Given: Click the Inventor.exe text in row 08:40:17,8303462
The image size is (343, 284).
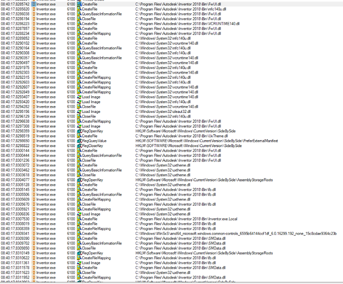Looking at the screenshot, I should tap(46, 170).
